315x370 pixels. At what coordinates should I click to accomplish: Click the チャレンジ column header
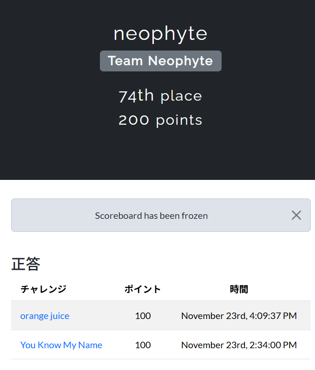click(x=44, y=289)
